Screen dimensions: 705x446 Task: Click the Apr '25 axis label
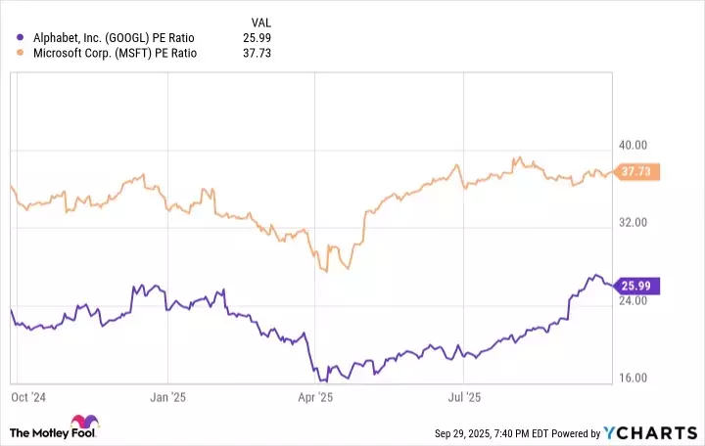pos(317,397)
